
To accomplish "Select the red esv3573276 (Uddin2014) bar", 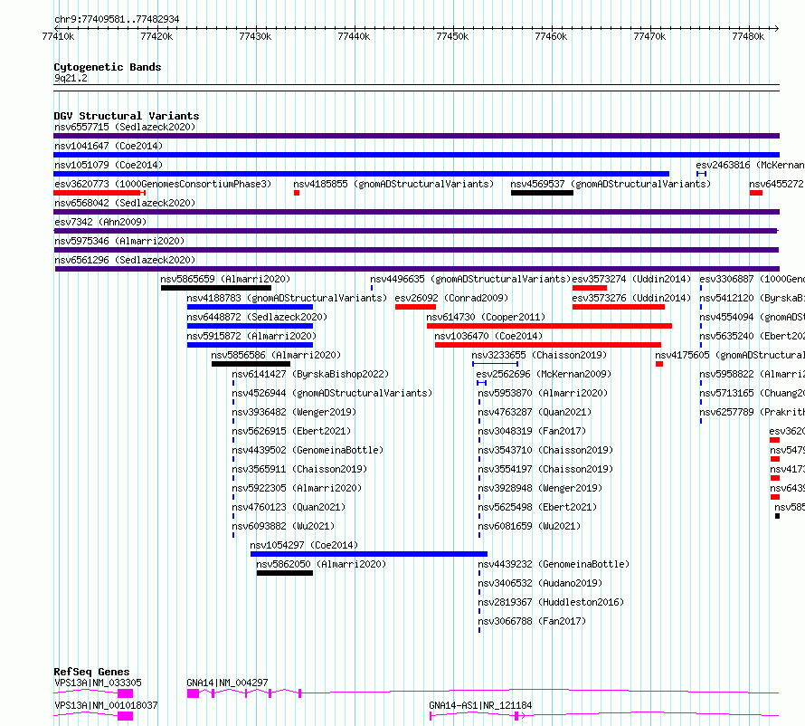I will coord(619,307).
